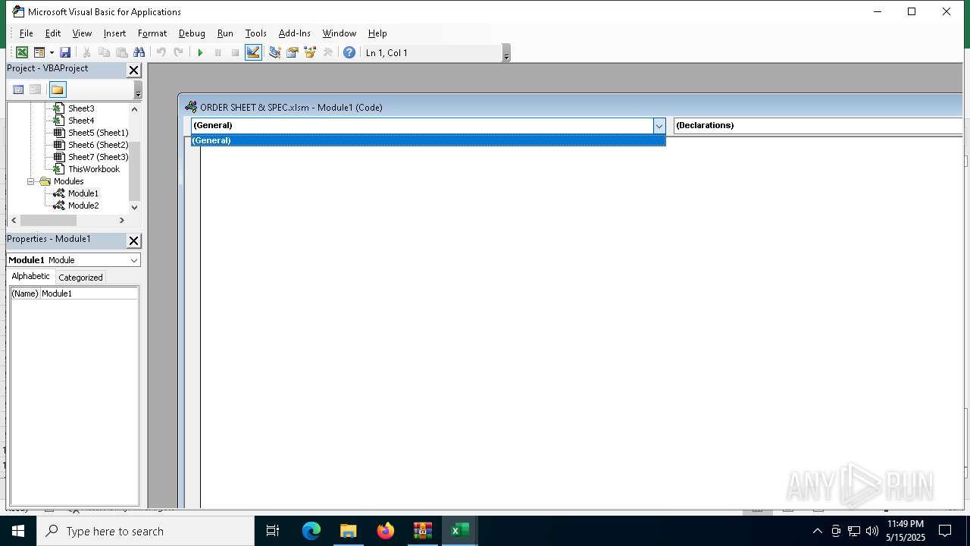Click project tree horizontal scroll right arrow
970x546 pixels.
click(x=121, y=220)
